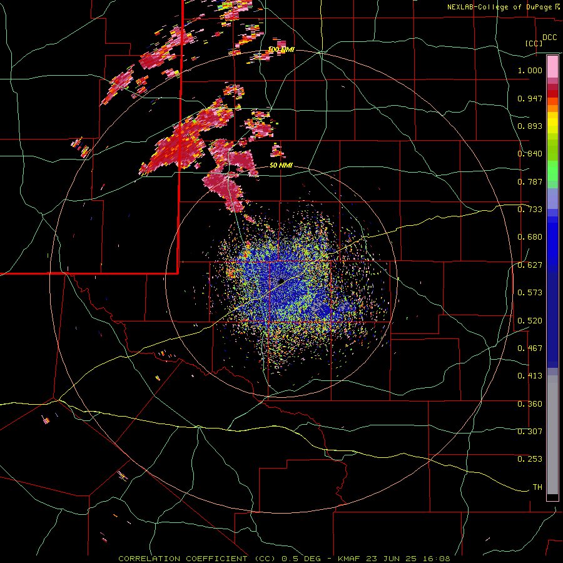563x563 pixels.
Task: Click the 100 NMI range ring label
Action: point(281,49)
